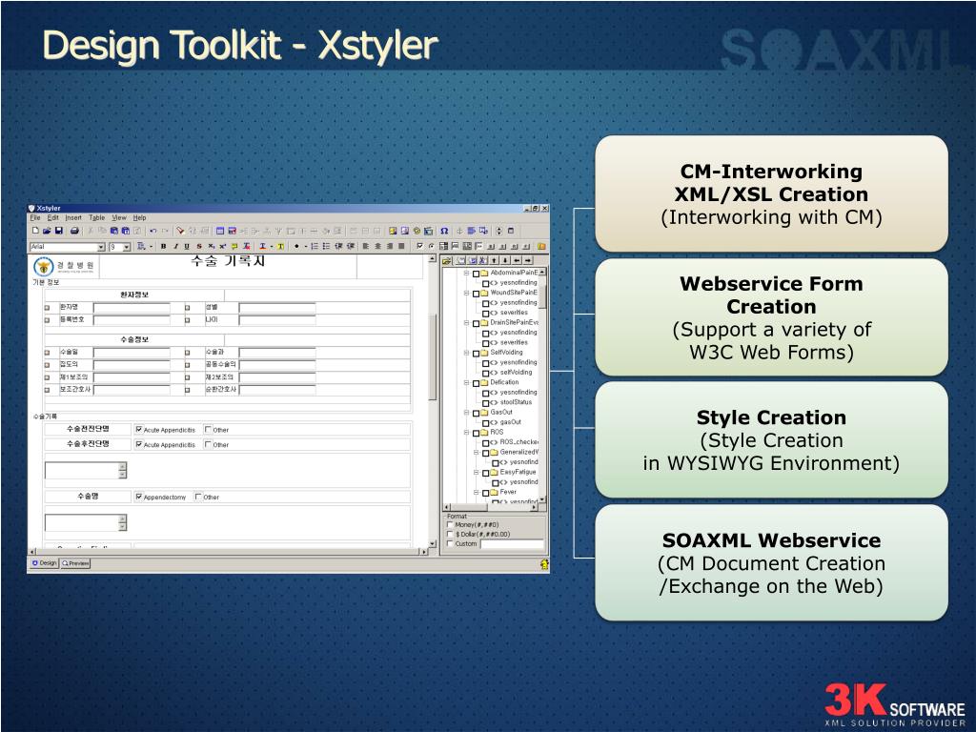This screenshot has width=976, height=732.
Task: Click the open folder icon in tree panel
Action: pyautogui.click(x=447, y=260)
